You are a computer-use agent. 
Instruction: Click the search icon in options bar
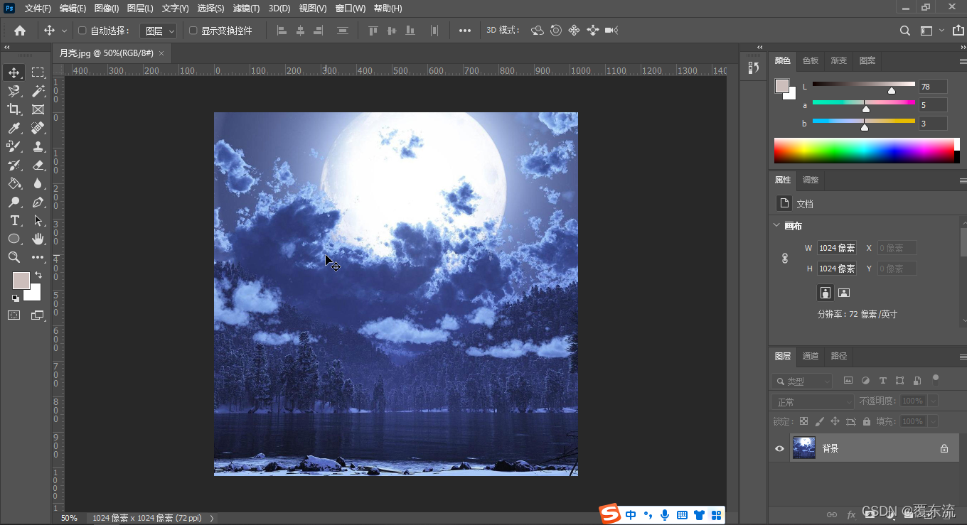905,31
